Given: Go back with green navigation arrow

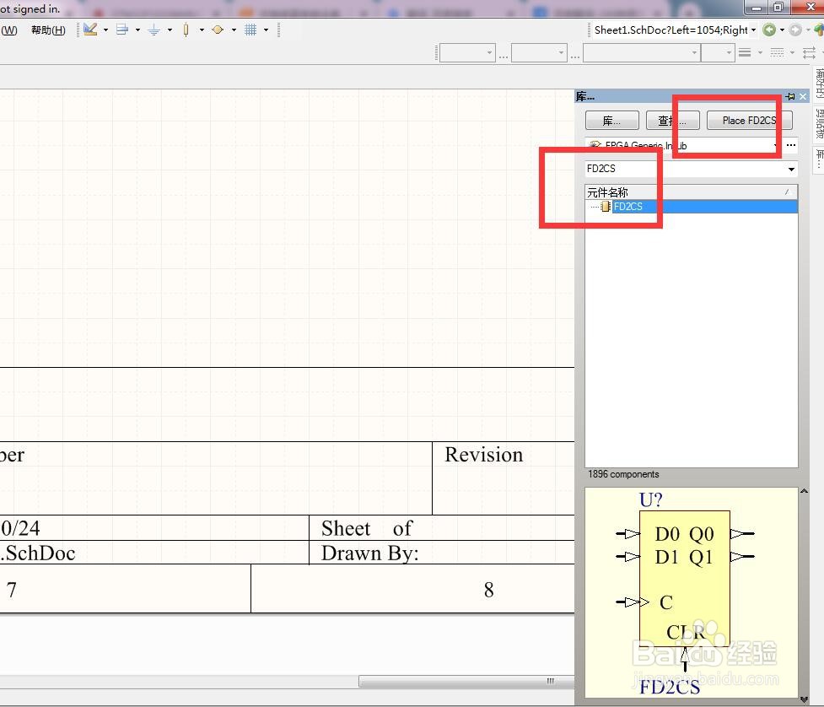Looking at the screenshot, I should 769,30.
